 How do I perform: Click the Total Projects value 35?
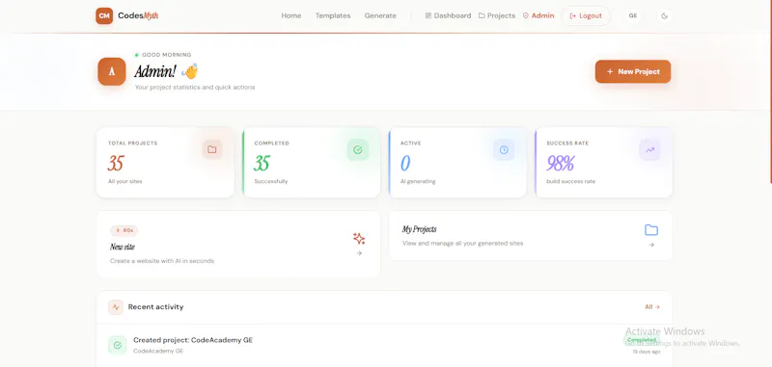pos(116,163)
